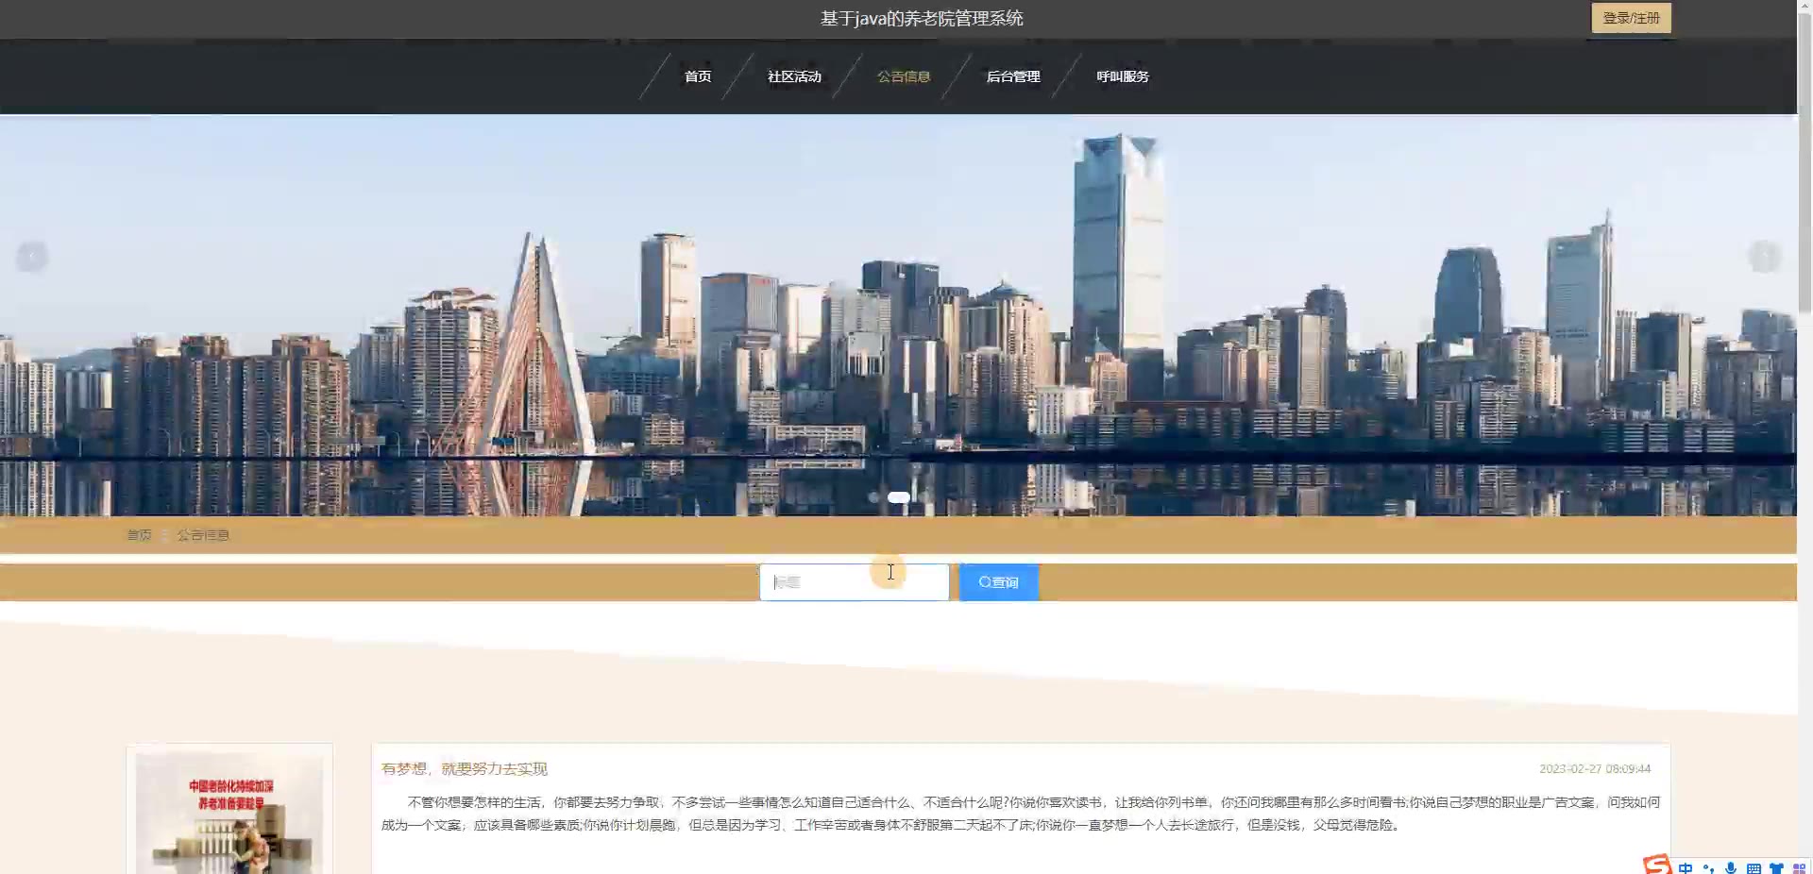Click the site title 基于java的养老院管理系统
The height and width of the screenshot is (874, 1813).
922,18
